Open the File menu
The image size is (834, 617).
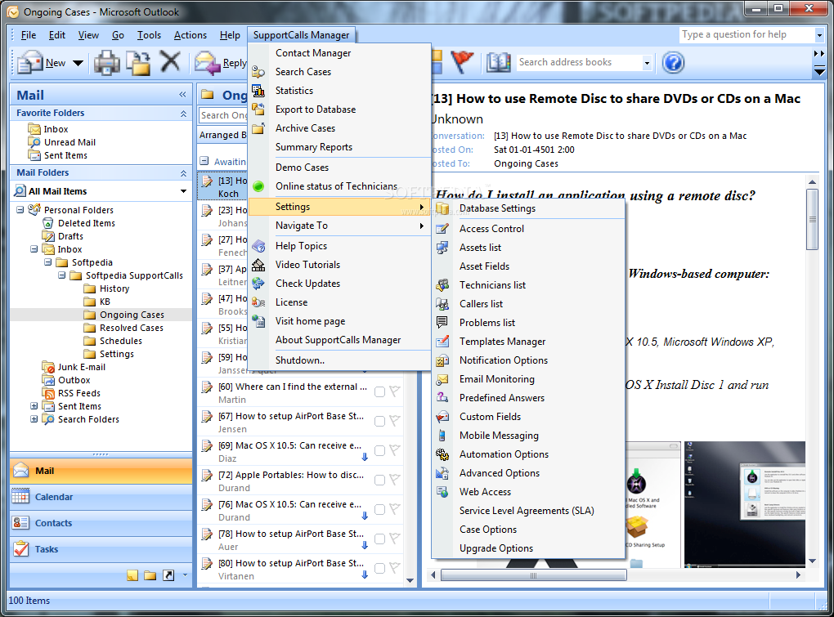click(28, 35)
